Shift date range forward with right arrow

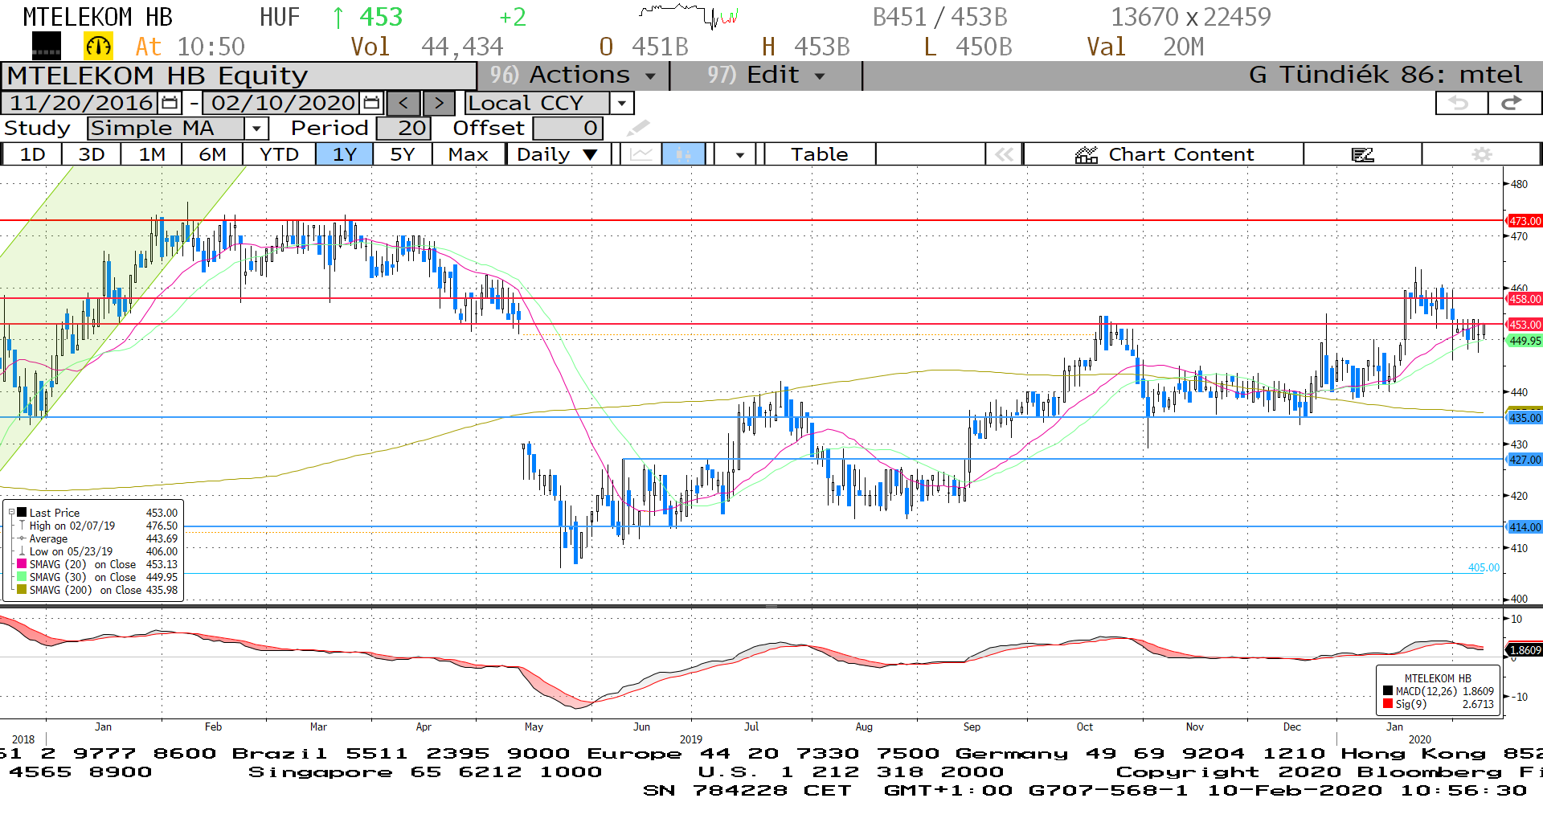tap(439, 103)
